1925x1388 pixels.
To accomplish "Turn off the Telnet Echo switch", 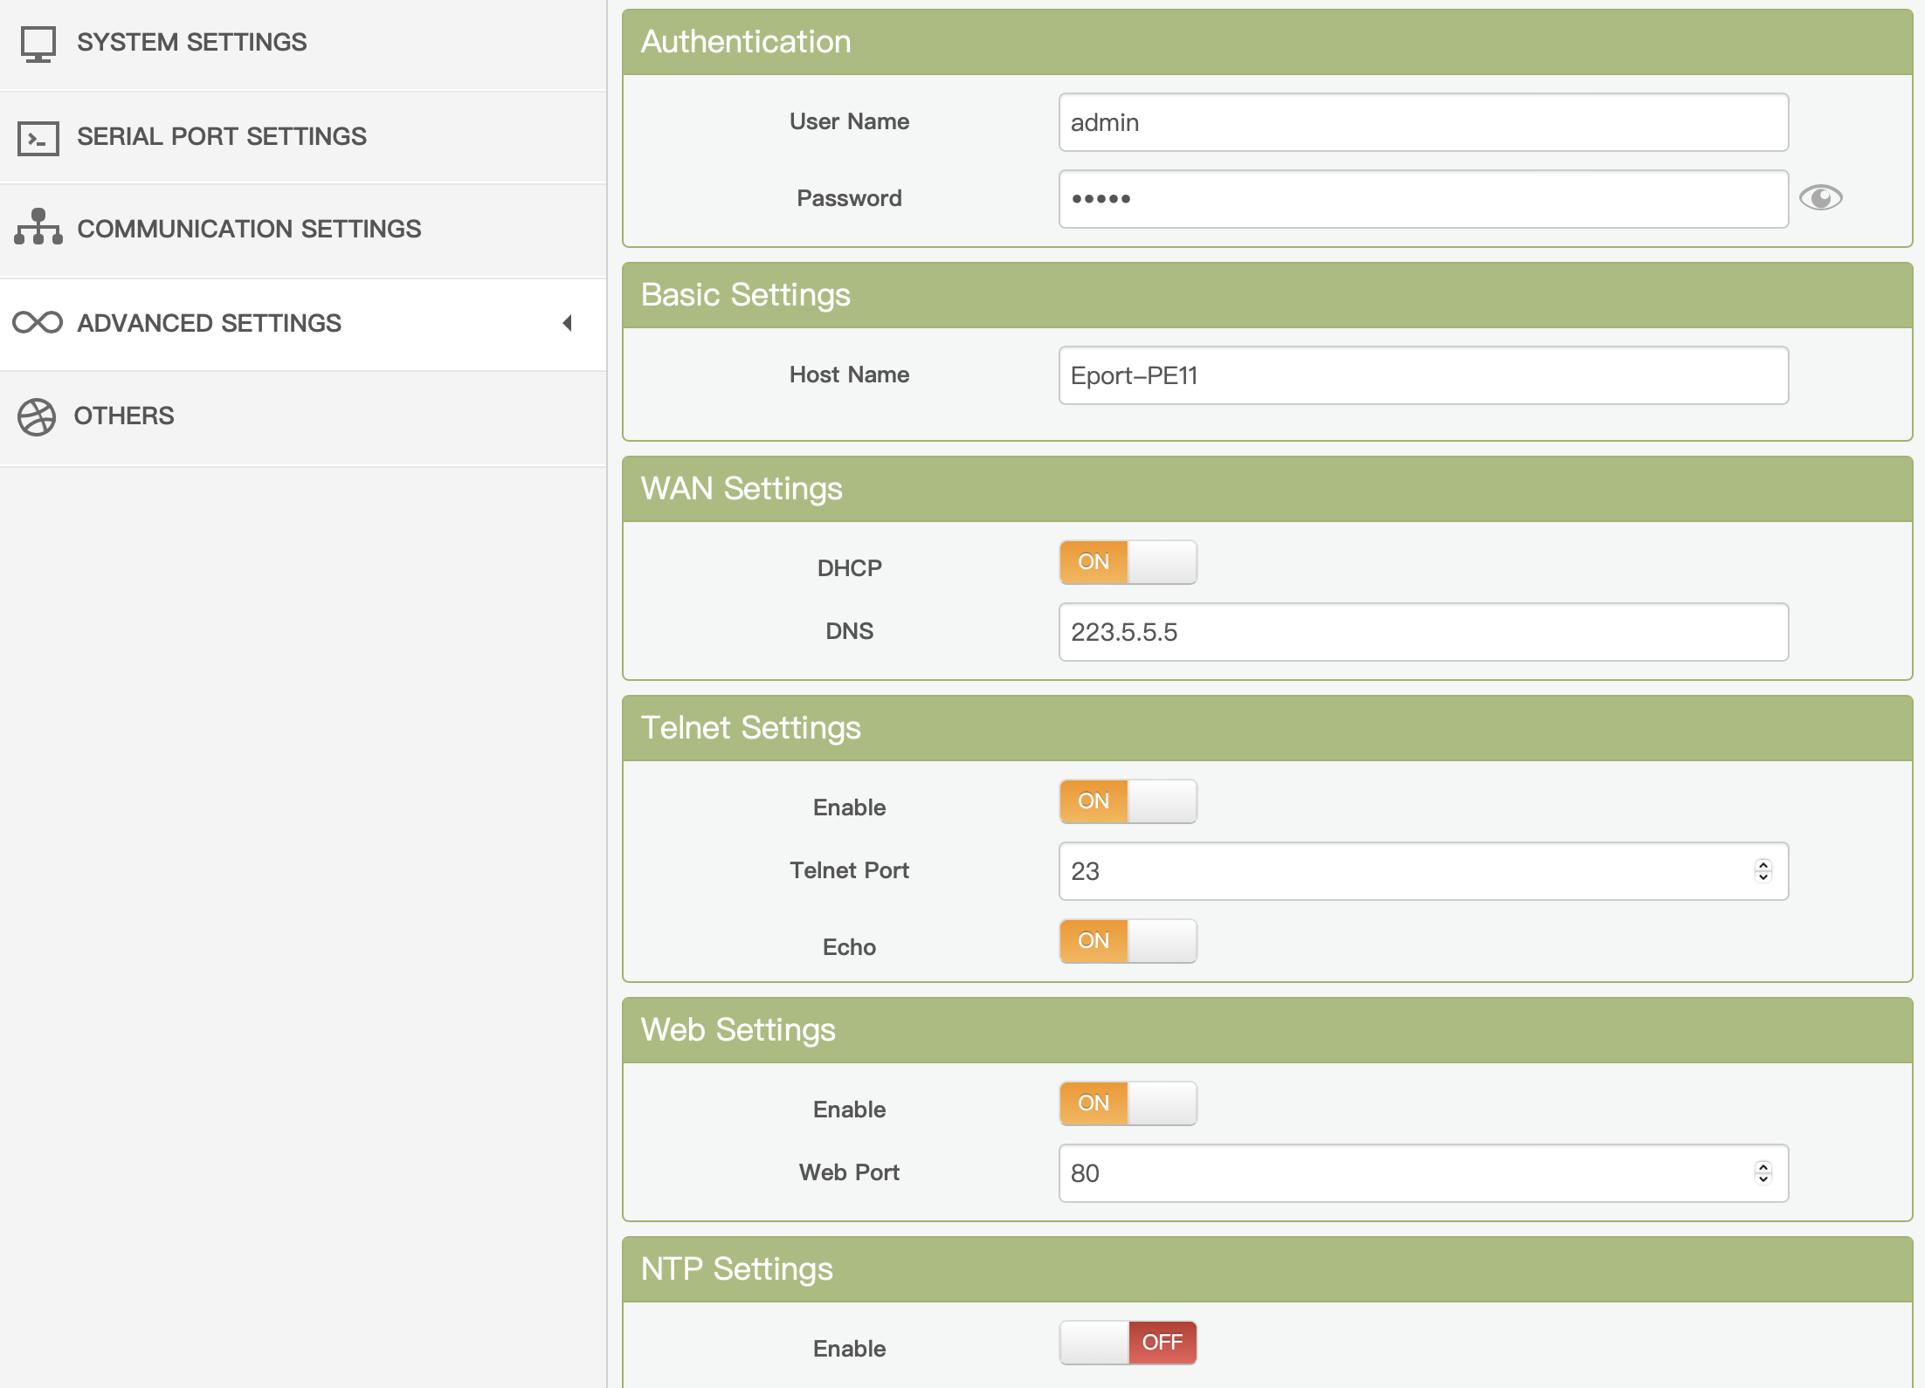I will 1128,941.
